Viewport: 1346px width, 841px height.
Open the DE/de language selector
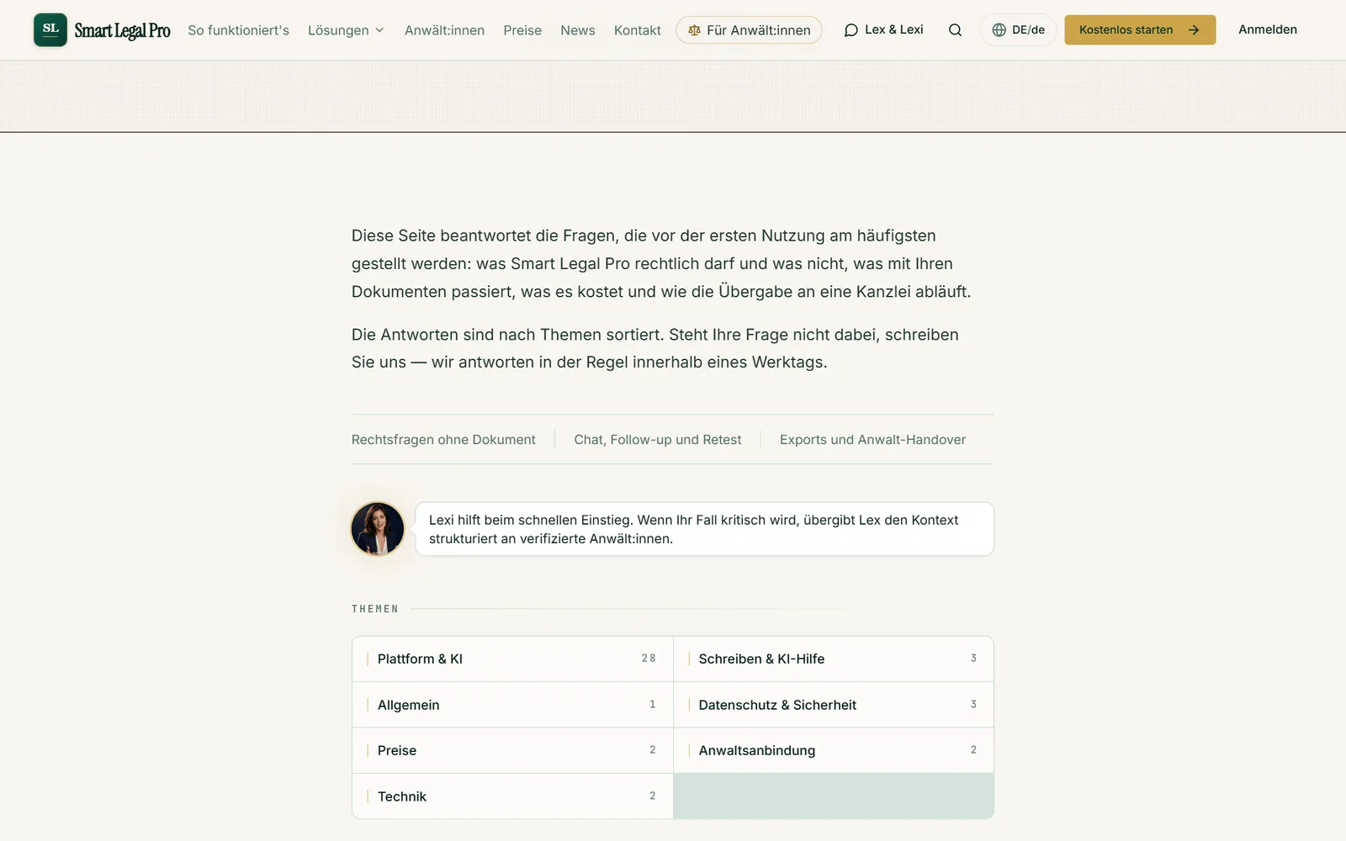pyautogui.click(x=1018, y=29)
